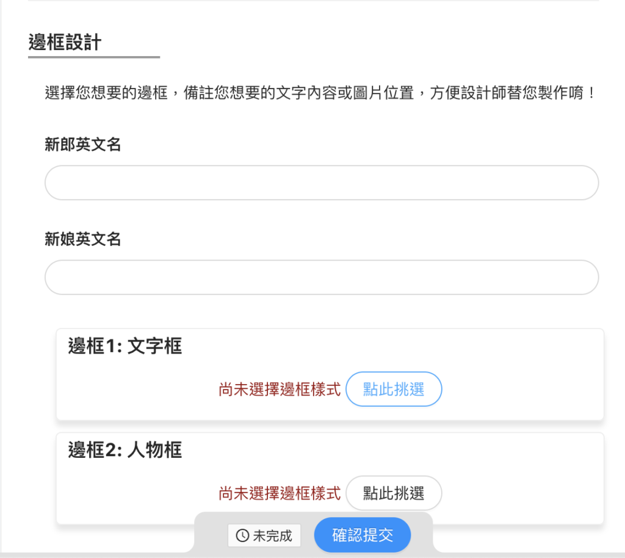Click the gray underline below 邊框設計
The height and width of the screenshot is (558, 625).
tap(94, 57)
